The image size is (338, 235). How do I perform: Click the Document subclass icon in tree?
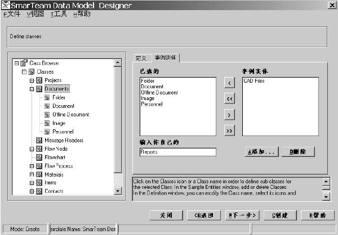47,106
